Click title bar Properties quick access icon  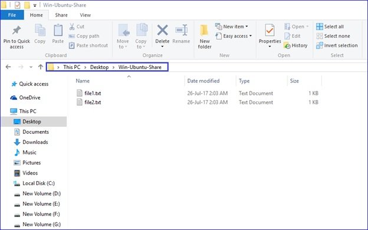(18, 5)
